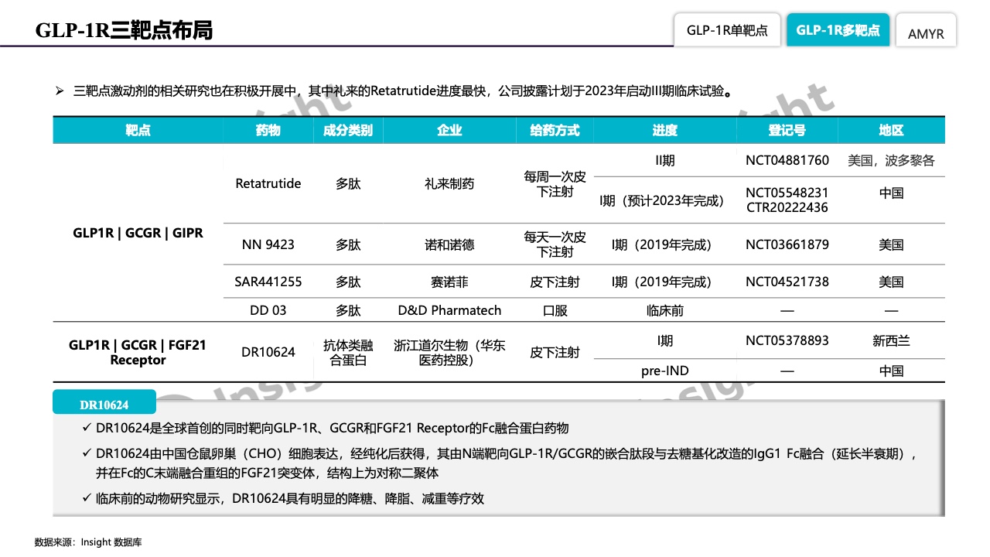This screenshot has height=557, width=990.
Task: Click the 每天一次皮下注射 administration cell
Action: coord(555,244)
